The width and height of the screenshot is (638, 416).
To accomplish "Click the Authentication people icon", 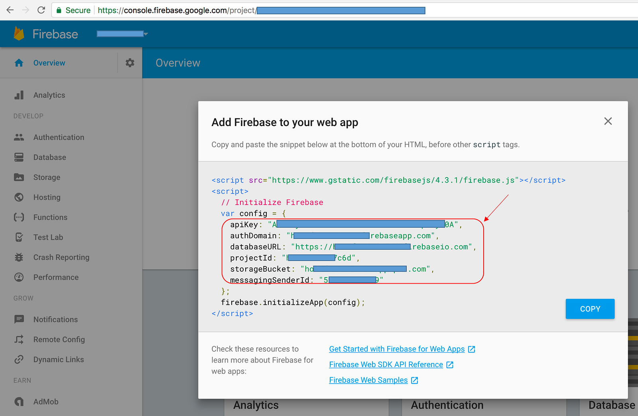I will click(x=19, y=137).
